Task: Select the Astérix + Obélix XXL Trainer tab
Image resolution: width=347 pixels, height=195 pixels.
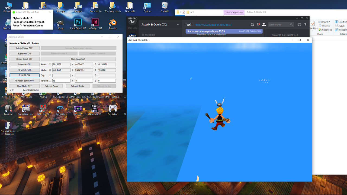Action: click(x=24, y=43)
